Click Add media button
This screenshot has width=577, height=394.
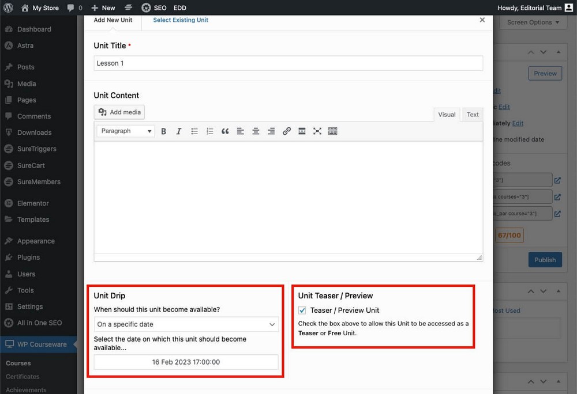[119, 112]
